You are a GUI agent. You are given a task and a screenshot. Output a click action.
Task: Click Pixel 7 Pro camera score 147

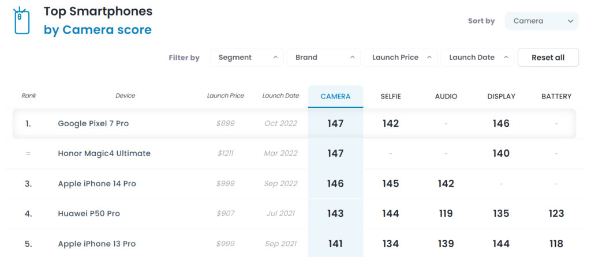click(335, 123)
